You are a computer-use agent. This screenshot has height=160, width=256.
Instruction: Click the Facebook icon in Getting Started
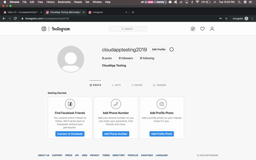70,104
